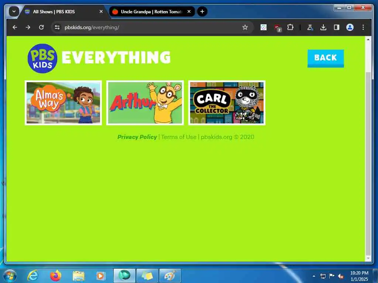Image resolution: width=378 pixels, height=283 pixels.
Task: Click the PBS KIDS logo
Action: pos(42,59)
